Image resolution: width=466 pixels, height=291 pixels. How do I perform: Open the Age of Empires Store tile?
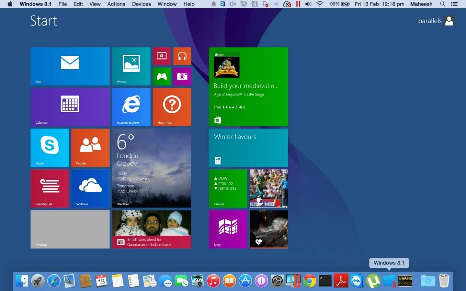tap(249, 87)
